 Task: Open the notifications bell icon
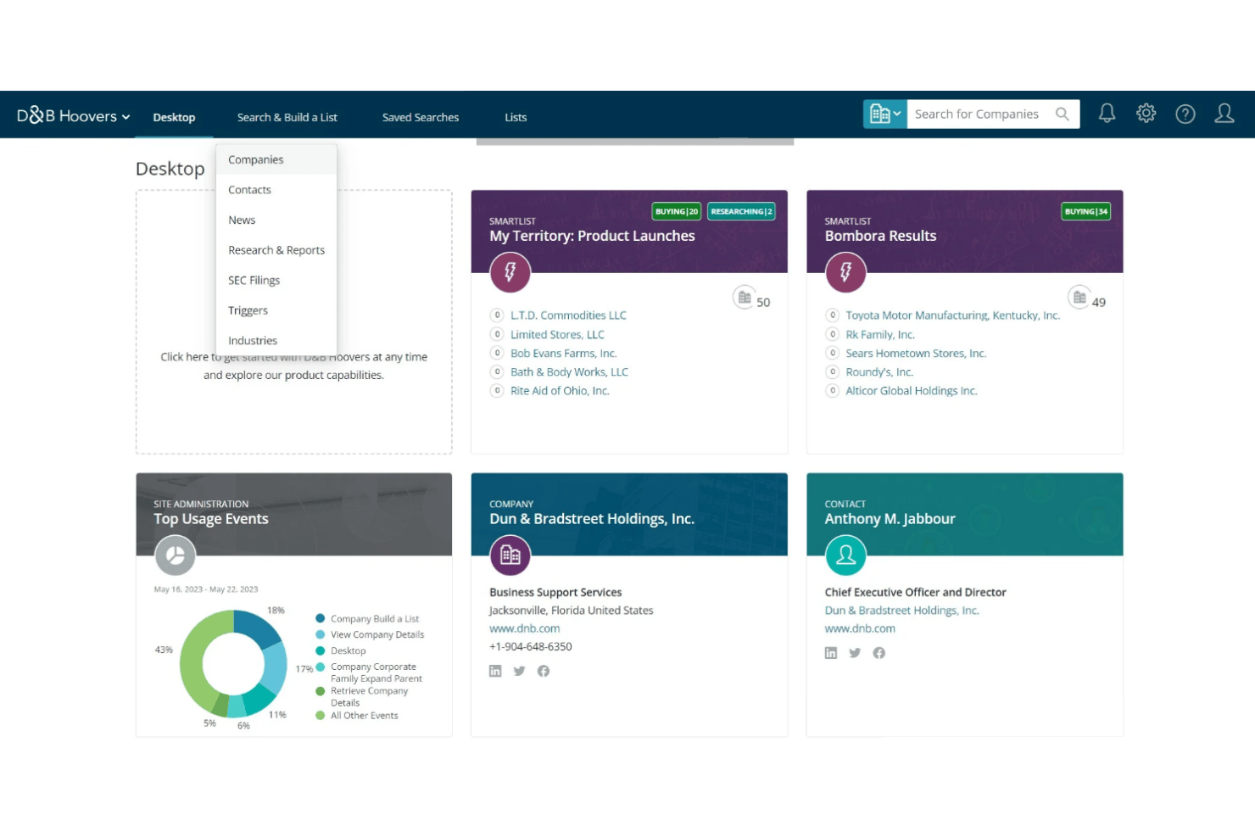pyautogui.click(x=1107, y=114)
